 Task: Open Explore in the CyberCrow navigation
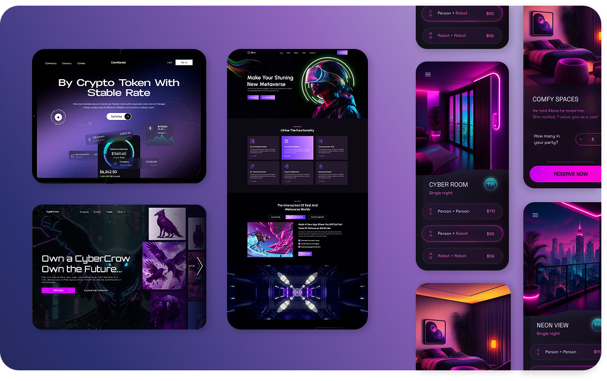[84, 212]
